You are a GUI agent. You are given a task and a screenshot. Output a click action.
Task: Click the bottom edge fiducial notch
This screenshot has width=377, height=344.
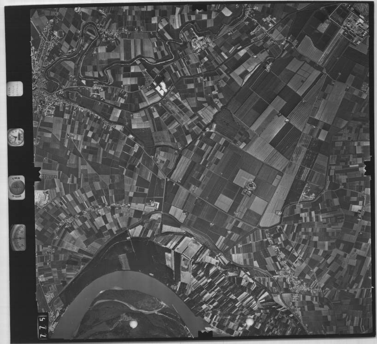[x=205, y=333]
